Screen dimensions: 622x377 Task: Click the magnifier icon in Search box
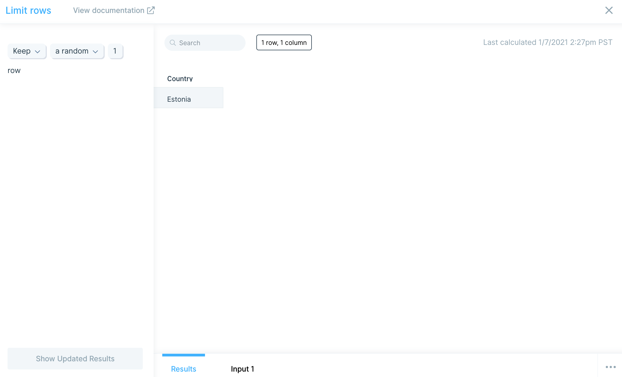(173, 43)
